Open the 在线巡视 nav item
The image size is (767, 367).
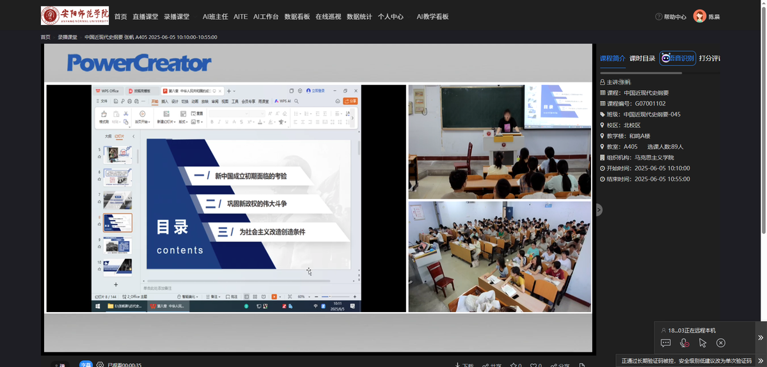click(328, 17)
